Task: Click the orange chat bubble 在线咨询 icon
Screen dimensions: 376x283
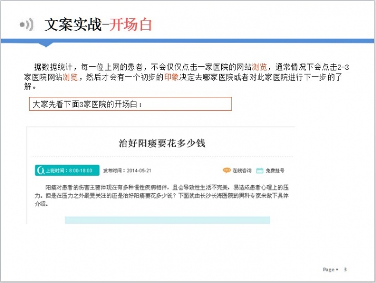Action: [x=227, y=171]
